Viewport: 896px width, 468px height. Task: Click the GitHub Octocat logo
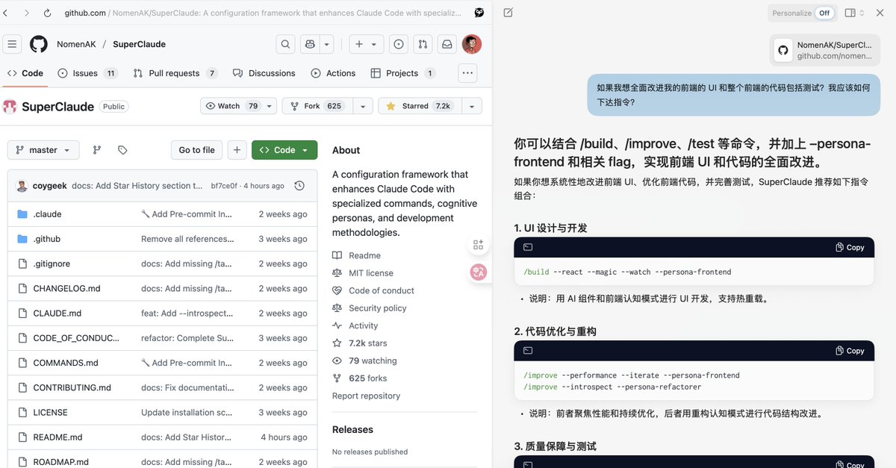click(39, 44)
